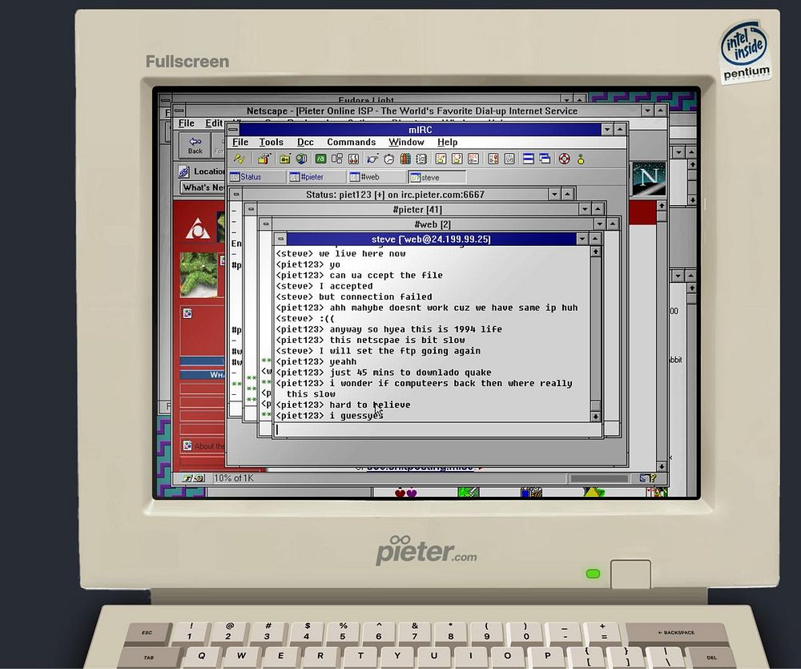The image size is (801, 669).
Task: Tile windows using the blue bars icon
Action: point(529,159)
